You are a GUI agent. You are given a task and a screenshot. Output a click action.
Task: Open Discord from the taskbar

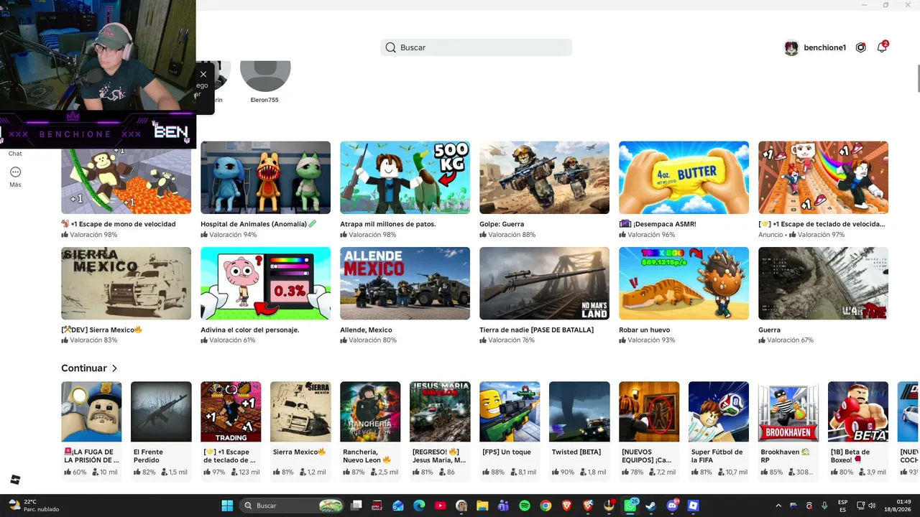click(x=672, y=506)
